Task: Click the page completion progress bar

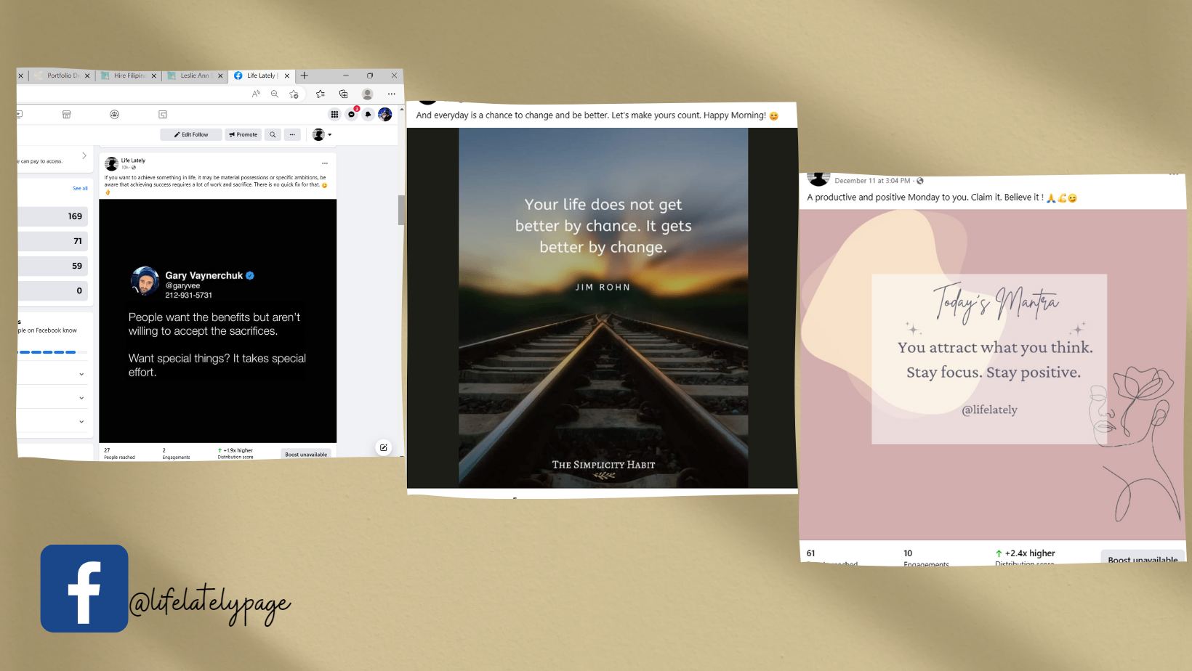Action: (x=52, y=352)
